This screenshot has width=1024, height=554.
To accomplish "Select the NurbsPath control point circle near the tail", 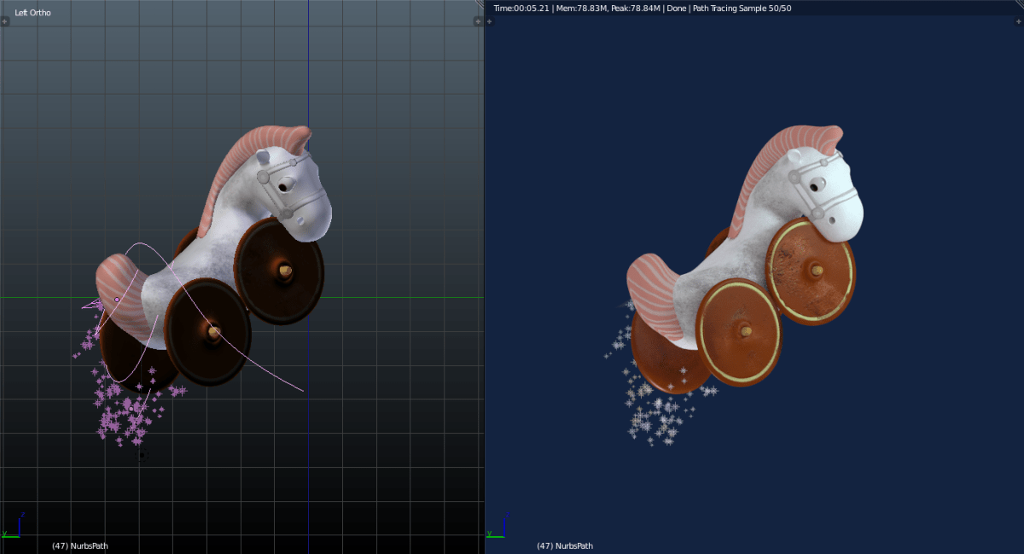I will coord(117,300).
